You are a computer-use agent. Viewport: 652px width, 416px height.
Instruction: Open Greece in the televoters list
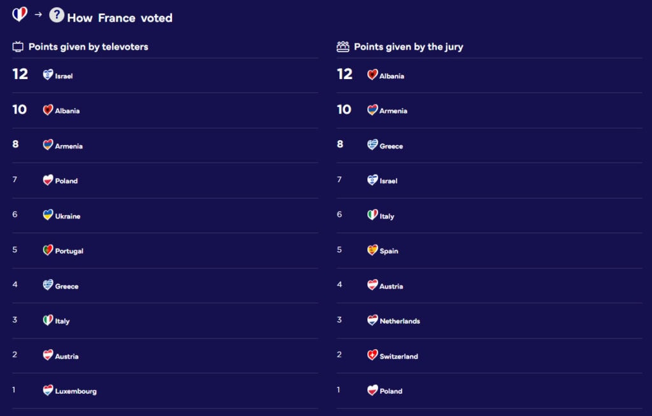click(66, 286)
